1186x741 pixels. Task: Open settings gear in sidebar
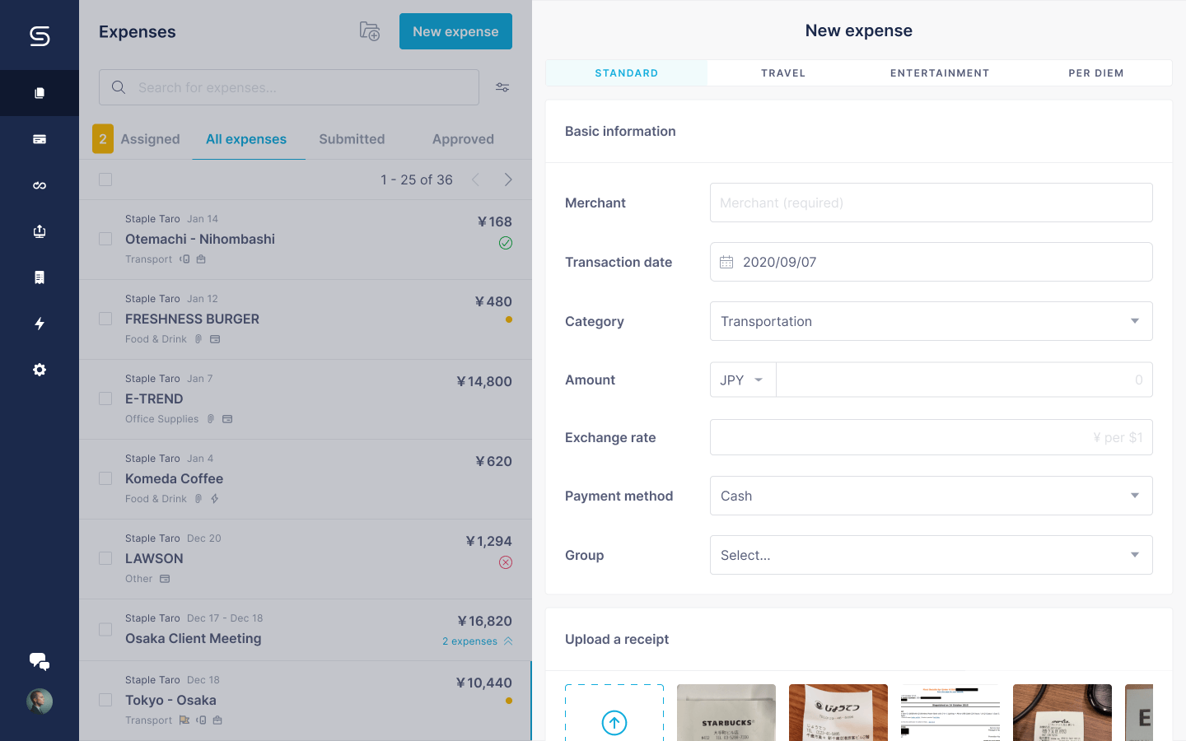(x=39, y=370)
